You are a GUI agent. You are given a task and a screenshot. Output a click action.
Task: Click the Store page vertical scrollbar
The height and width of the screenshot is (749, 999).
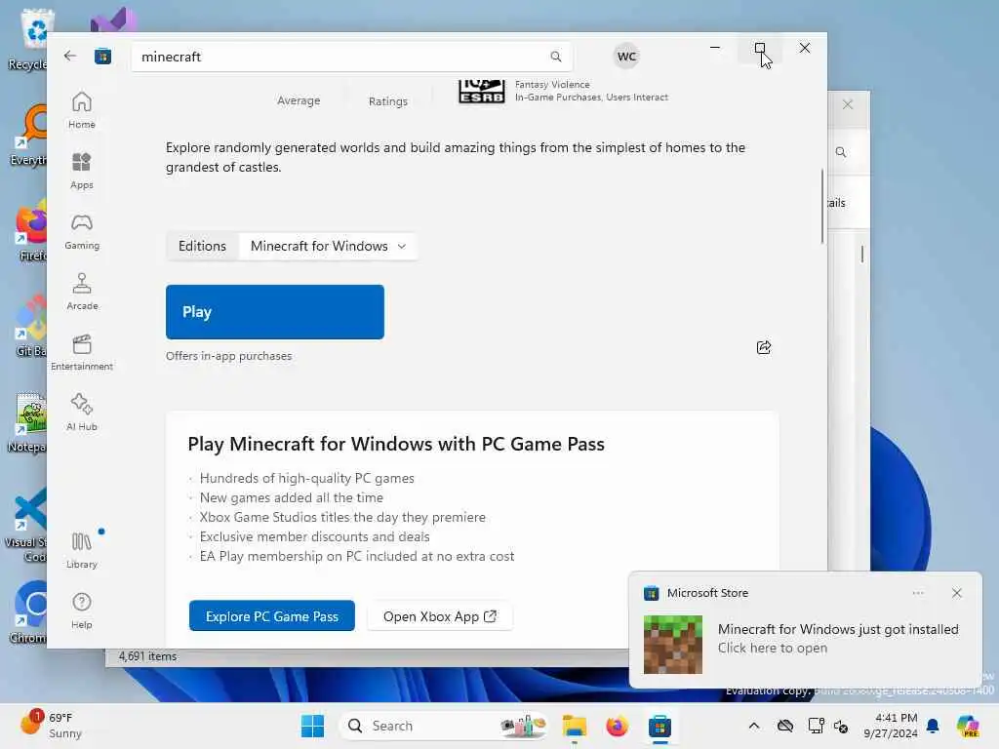coord(821,206)
